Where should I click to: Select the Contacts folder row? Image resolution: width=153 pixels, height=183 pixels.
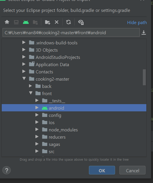click(x=74, y=72)
